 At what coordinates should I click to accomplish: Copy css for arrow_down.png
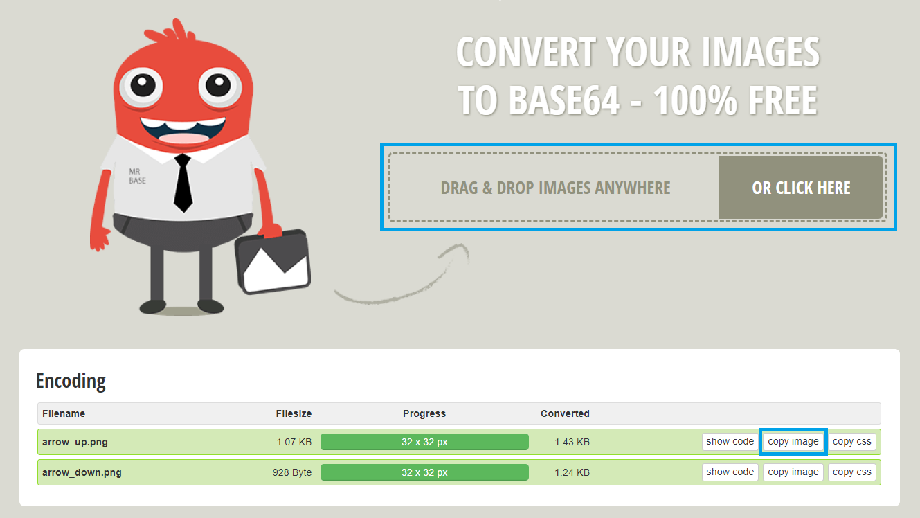(x=851, y=472)
